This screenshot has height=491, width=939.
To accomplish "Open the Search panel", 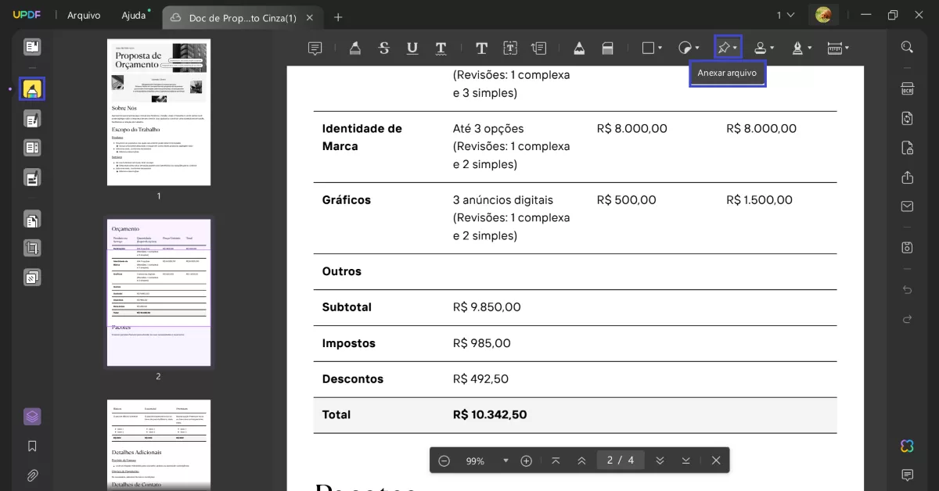I will point(906,47).
